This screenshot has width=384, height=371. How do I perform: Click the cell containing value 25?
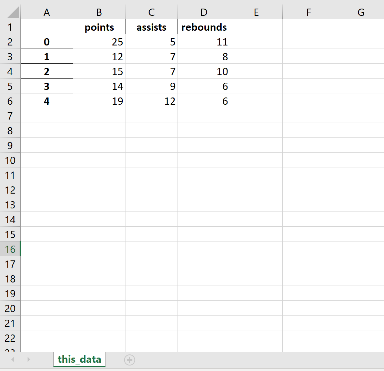pyautogui.click(x=99, y=42)
